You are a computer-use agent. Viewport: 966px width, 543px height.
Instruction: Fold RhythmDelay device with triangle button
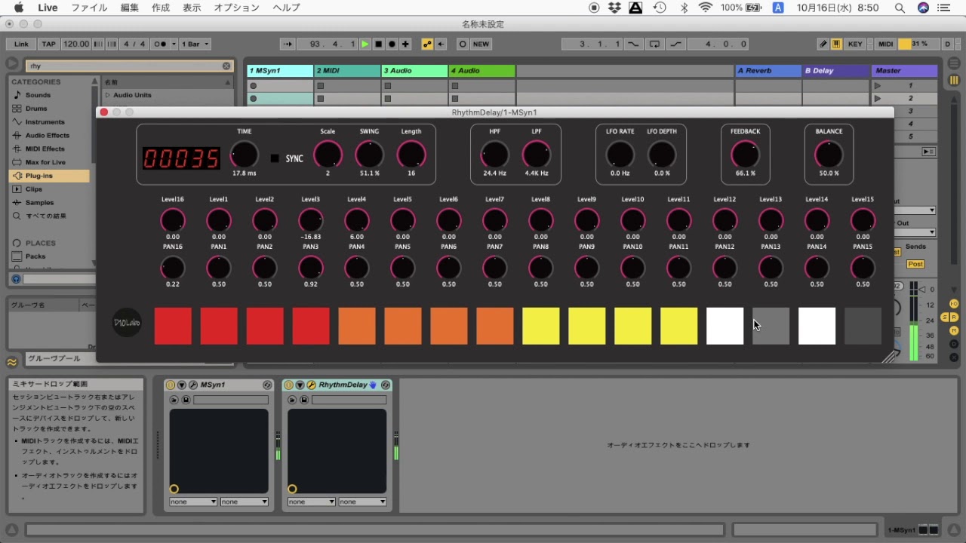click(x=300, y=385)
